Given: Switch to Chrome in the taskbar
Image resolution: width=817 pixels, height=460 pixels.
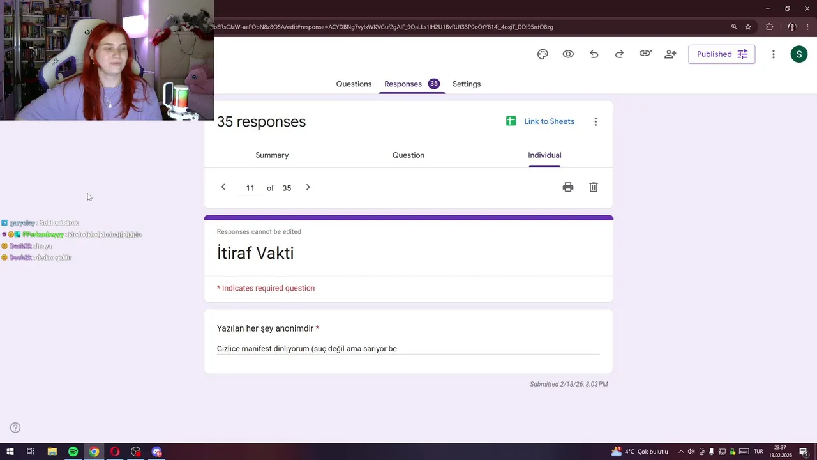Looking at the screenshot, I should tap(94, 452).
